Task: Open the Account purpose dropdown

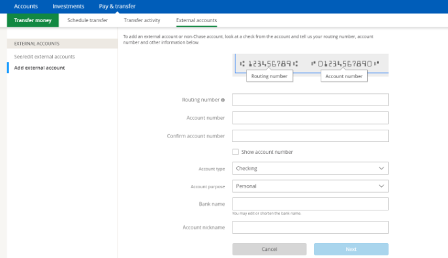Action: tap(310, 186)
